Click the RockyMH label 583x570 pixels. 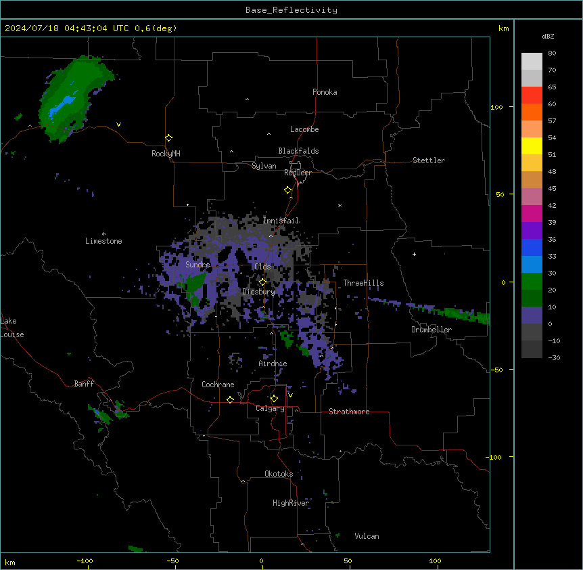pos(166,154)
